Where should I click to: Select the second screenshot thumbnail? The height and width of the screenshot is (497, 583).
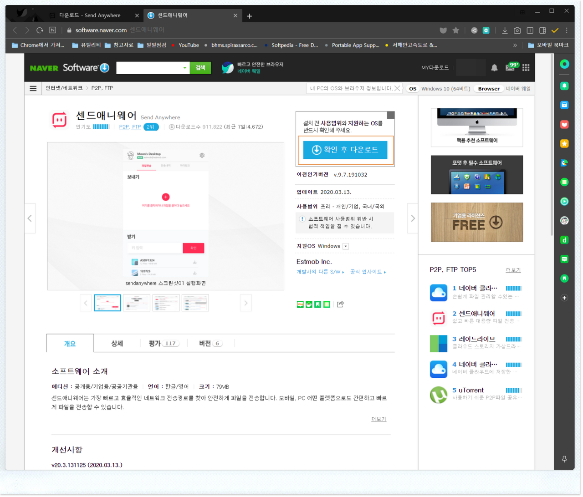pyautogui.click(x=137, y=303)
